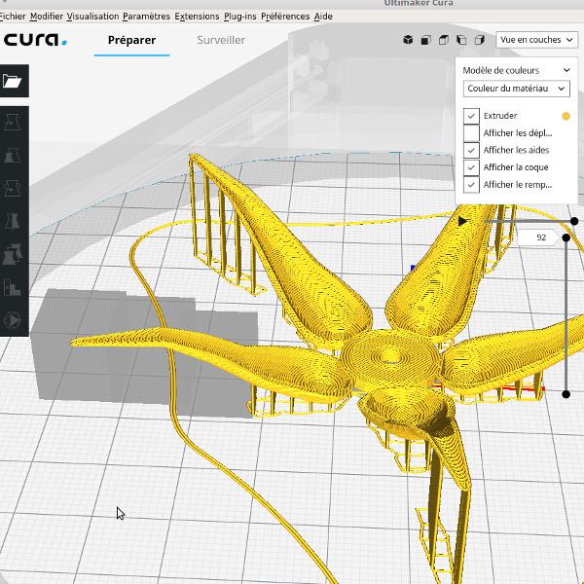Open Couleur du matériau dropdown

click(x=517, y=89)
